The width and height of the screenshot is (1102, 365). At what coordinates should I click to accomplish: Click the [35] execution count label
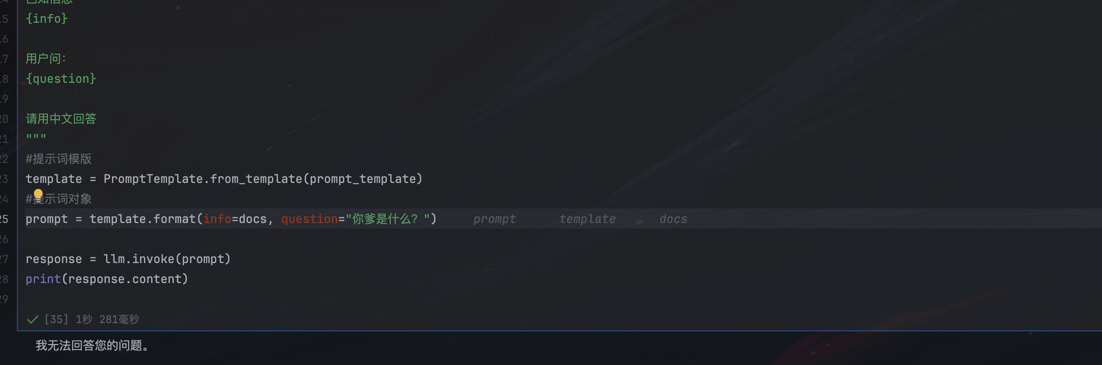56,319
